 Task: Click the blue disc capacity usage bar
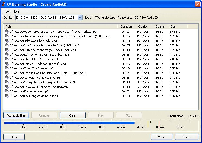70,123
